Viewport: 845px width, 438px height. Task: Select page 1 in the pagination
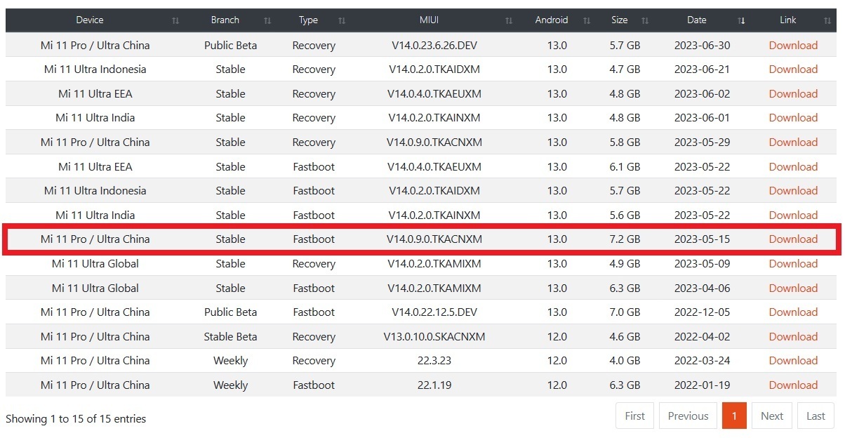click(734, 416)
